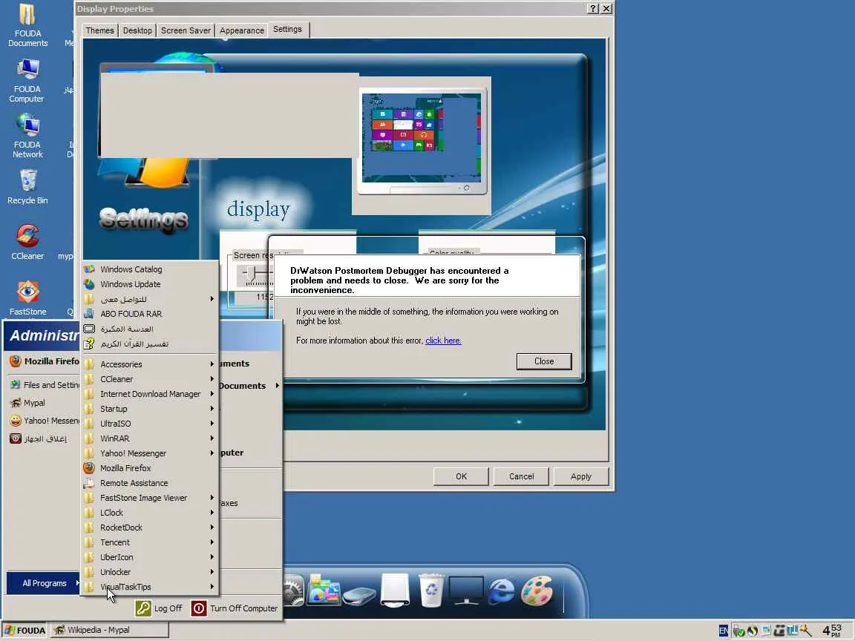Launch CCleaner from the desktop
Image resolution: width=855 pixels, height=641 pixels.
tap(27, 243)
